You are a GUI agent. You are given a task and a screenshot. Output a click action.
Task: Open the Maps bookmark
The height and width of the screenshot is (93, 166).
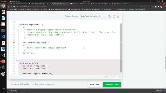51,10
